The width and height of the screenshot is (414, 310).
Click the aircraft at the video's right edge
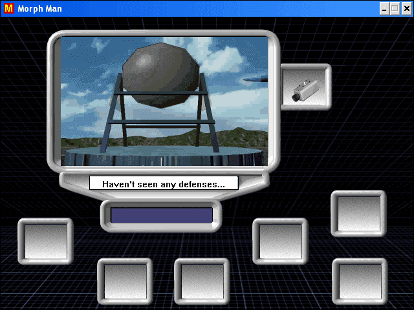point(256,80)
